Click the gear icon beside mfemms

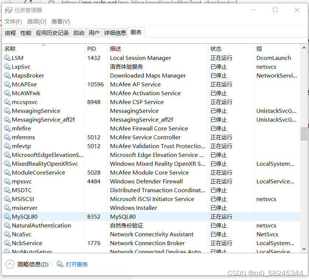[7, 137]
